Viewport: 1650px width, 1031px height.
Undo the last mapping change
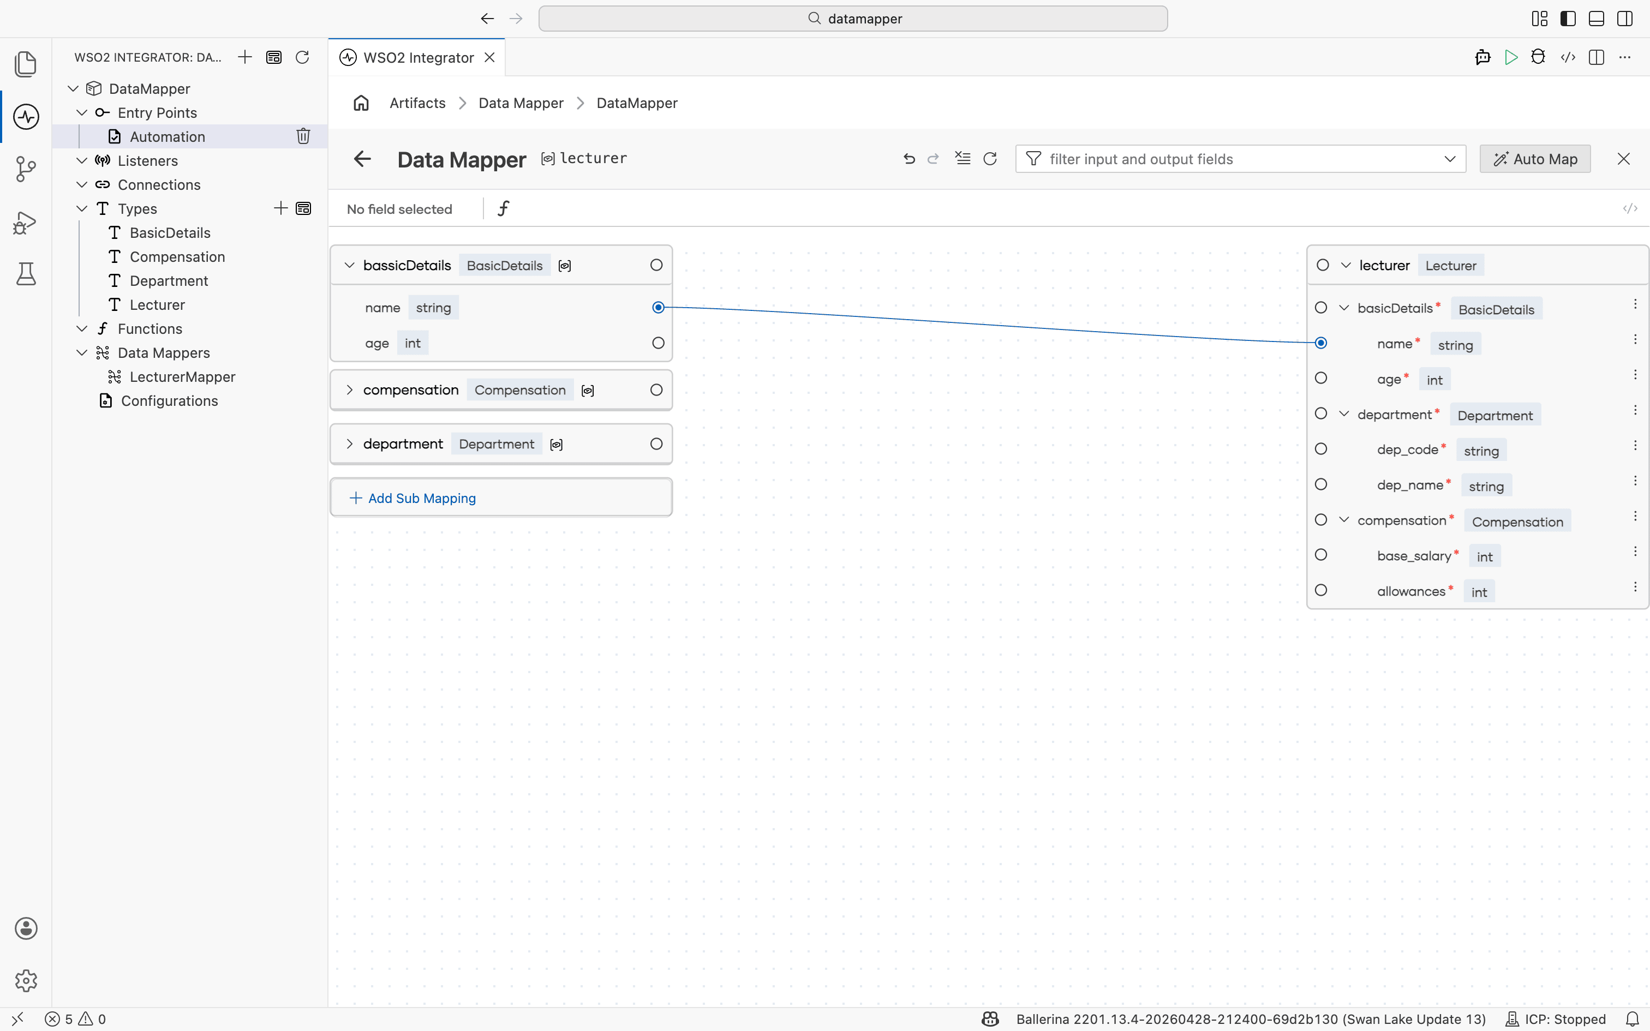coord(909,159)
